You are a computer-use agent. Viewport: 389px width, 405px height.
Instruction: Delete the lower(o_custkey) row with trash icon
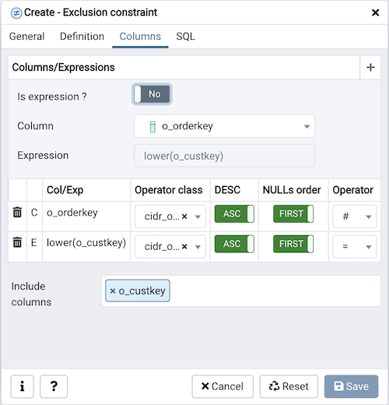pos(17,242)
